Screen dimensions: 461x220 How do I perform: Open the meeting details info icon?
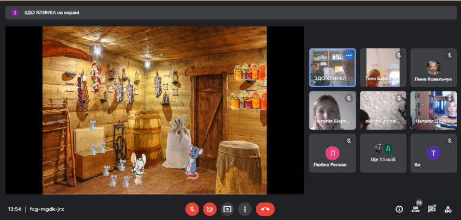point(399,209)
